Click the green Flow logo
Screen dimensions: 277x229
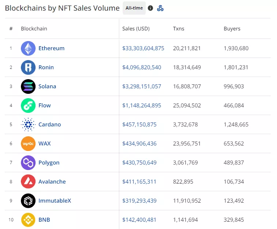pos(28,106)
